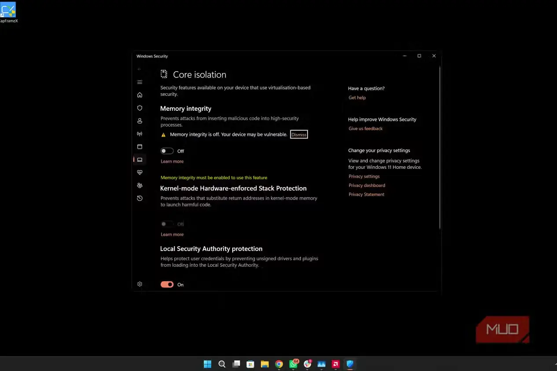Open Account protection person icon

tap(139, 121)
